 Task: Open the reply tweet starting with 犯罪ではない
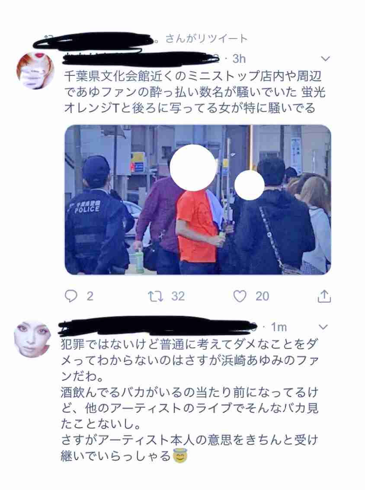pyautogui.click(x=189, y=400)
